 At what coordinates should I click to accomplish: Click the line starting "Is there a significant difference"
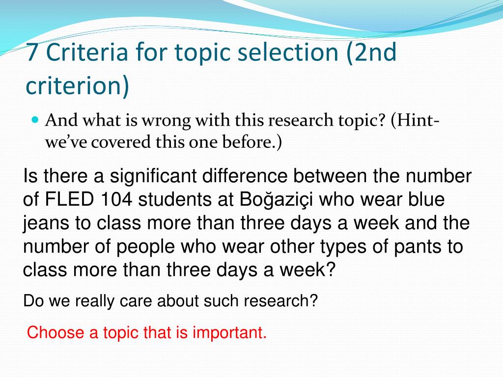[248, 177]
